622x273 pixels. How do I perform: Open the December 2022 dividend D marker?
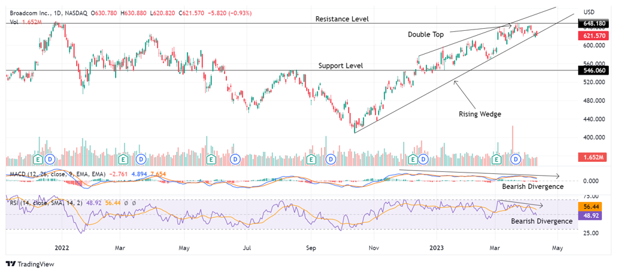[424, 159]
